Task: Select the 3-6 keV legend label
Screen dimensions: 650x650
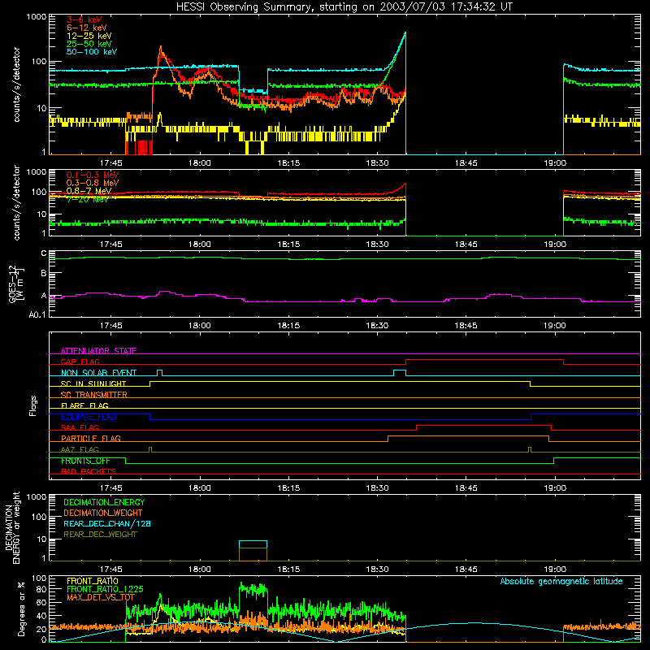Action: (84, 19)
